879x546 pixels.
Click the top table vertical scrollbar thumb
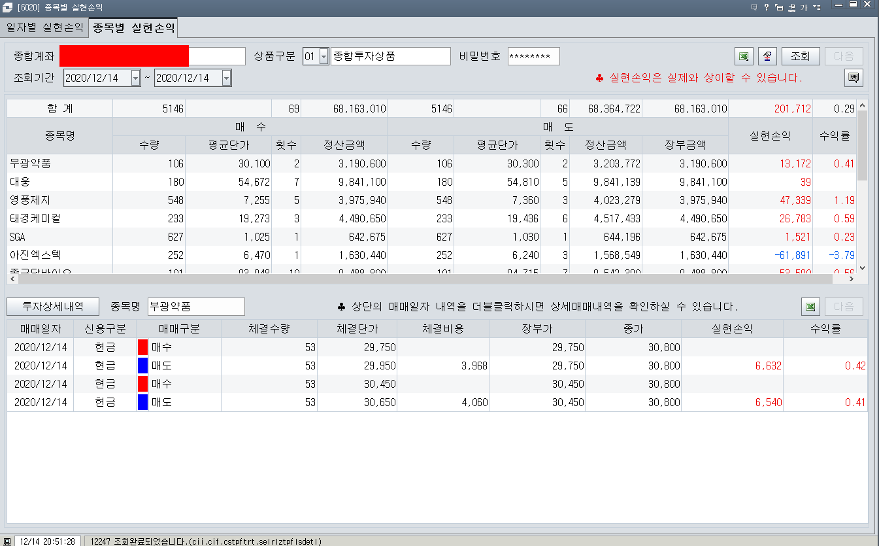point(862,145)
